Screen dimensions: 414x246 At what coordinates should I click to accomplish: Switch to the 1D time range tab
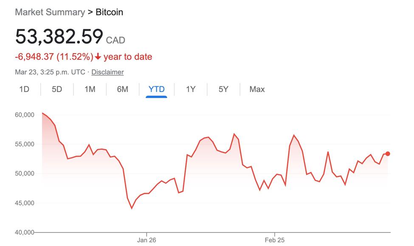24,89
